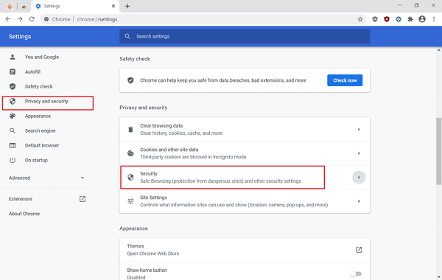Screen dimensions: 442x280
Task: Click the Appearance palette icon
Action: pos(13,116)
